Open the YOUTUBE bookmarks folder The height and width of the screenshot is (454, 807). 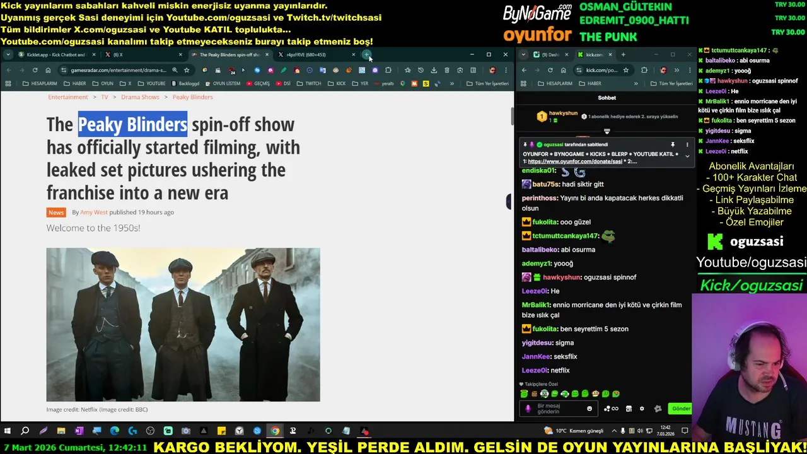(x=151, y=83)
